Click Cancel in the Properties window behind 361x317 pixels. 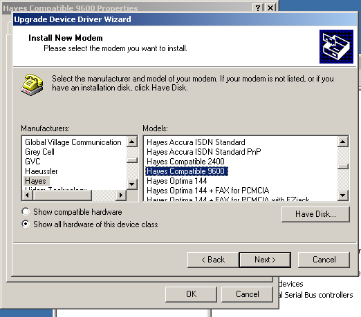pos(247,294)
